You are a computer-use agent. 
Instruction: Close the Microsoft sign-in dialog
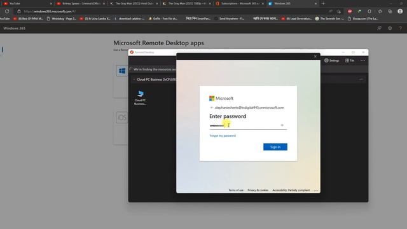point(315,57)
